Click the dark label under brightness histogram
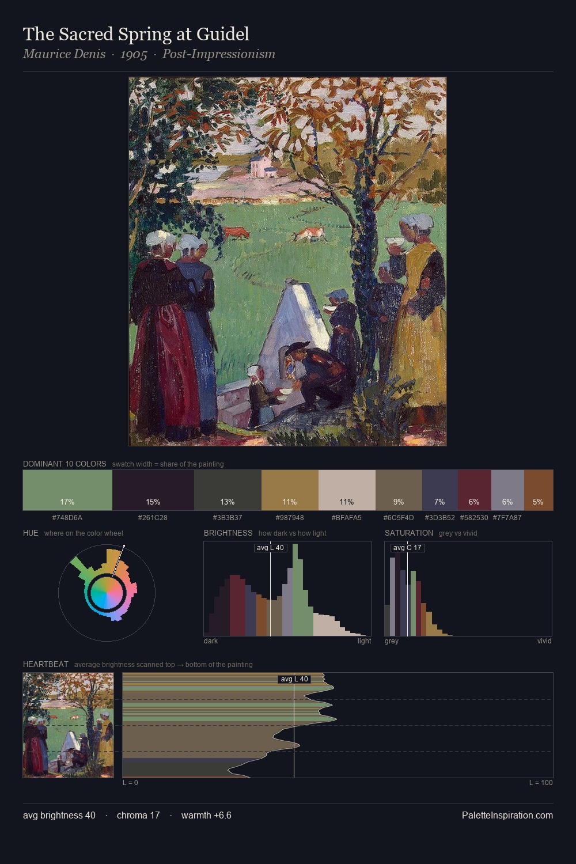Image resolution: width=576 pixels, height=864 pixels. tap(211, 641)
